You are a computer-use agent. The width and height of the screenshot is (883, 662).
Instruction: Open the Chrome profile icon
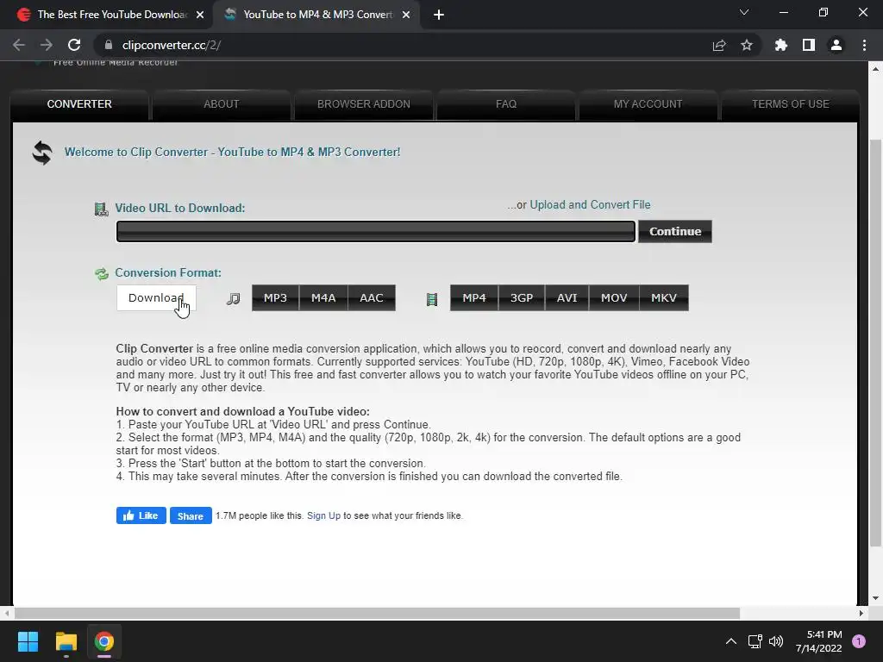836,45
